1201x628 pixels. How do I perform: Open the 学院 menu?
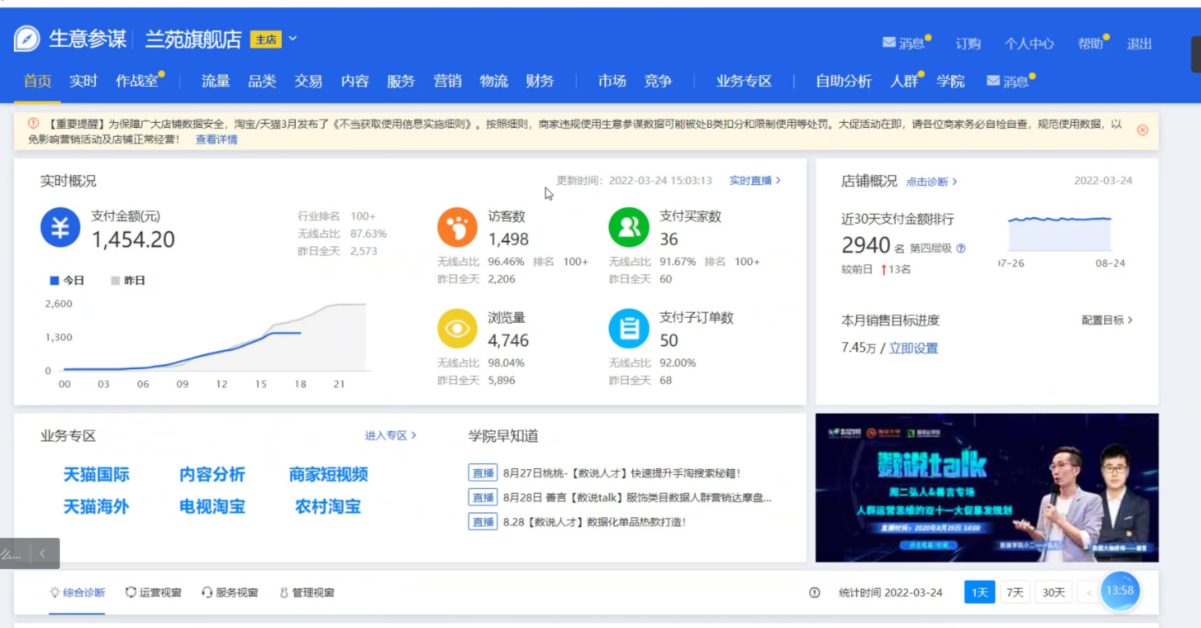click(x=950, y=81)
